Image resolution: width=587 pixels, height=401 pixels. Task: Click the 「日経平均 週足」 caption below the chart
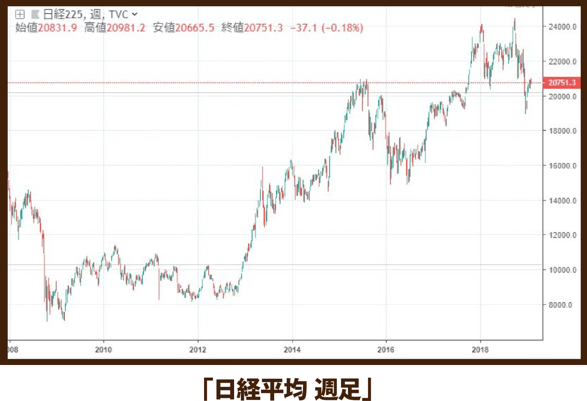tap(288, 388)
